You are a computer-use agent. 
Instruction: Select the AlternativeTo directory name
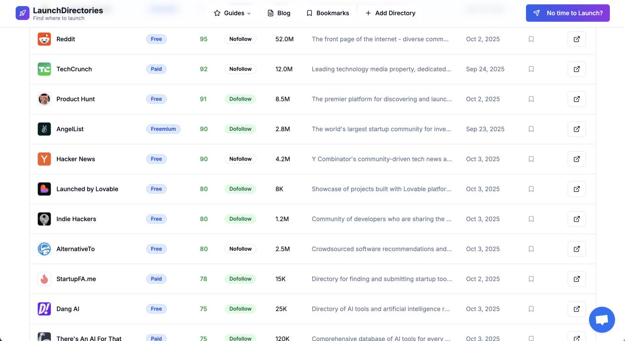pos(75,249)
